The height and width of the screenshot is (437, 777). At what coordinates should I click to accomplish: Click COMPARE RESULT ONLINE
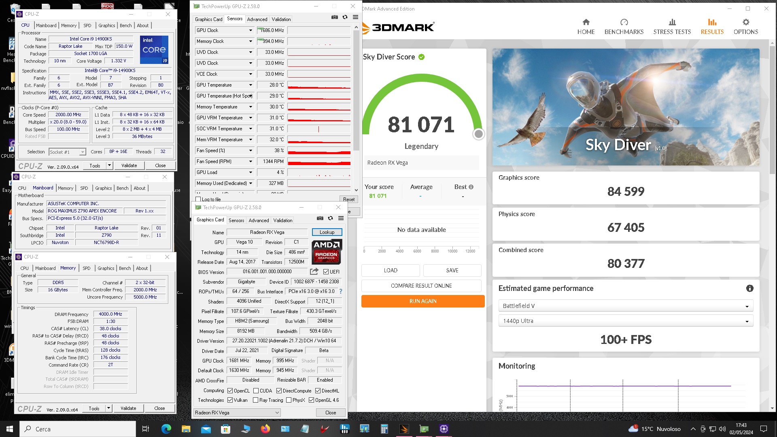(421, 286)
